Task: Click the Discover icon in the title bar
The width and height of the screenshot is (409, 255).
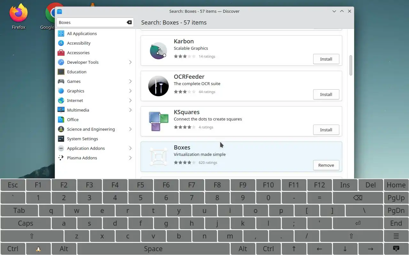Action: (x=59, y=11)
